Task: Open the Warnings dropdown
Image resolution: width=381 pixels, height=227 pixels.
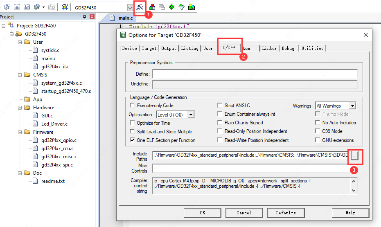Action: coord(352,106)
